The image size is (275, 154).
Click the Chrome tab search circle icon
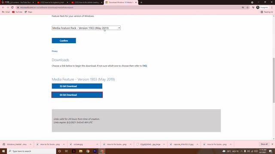tap(252, 3)
